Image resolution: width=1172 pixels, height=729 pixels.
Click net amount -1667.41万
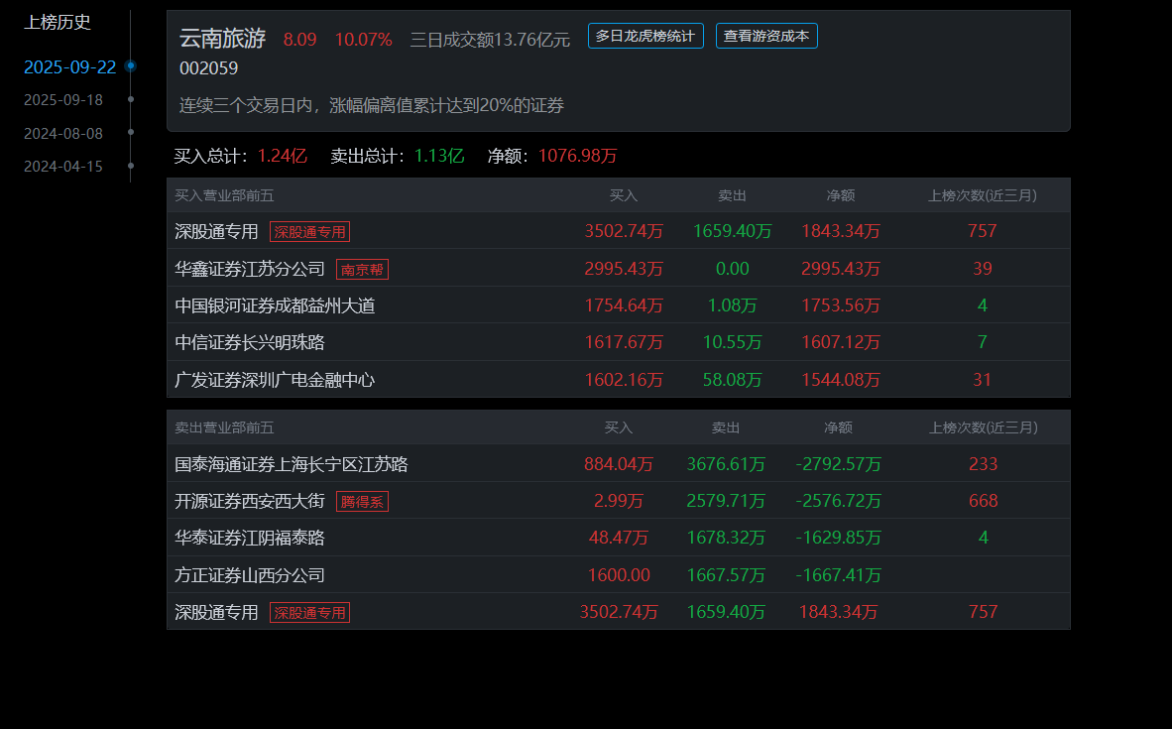click(x=838, y=575)
